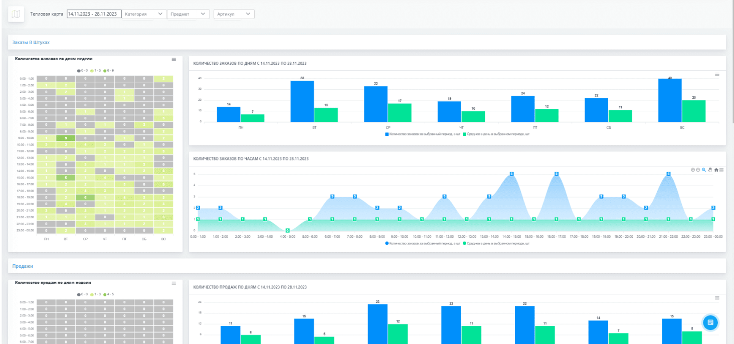Image resolution: width=734 pixels, height=344 pixels.
Task: Click the green ВС bar labeled 20
Action: pyautogui.click(x=694, y=111)
